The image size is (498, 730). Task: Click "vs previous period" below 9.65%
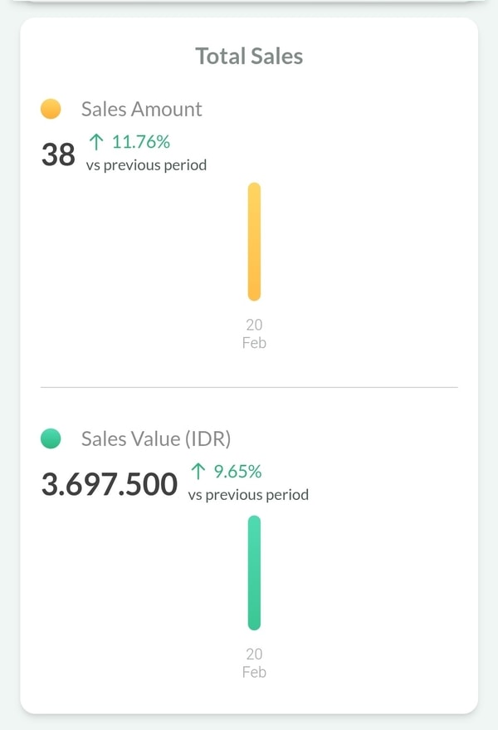click(248, 495)
